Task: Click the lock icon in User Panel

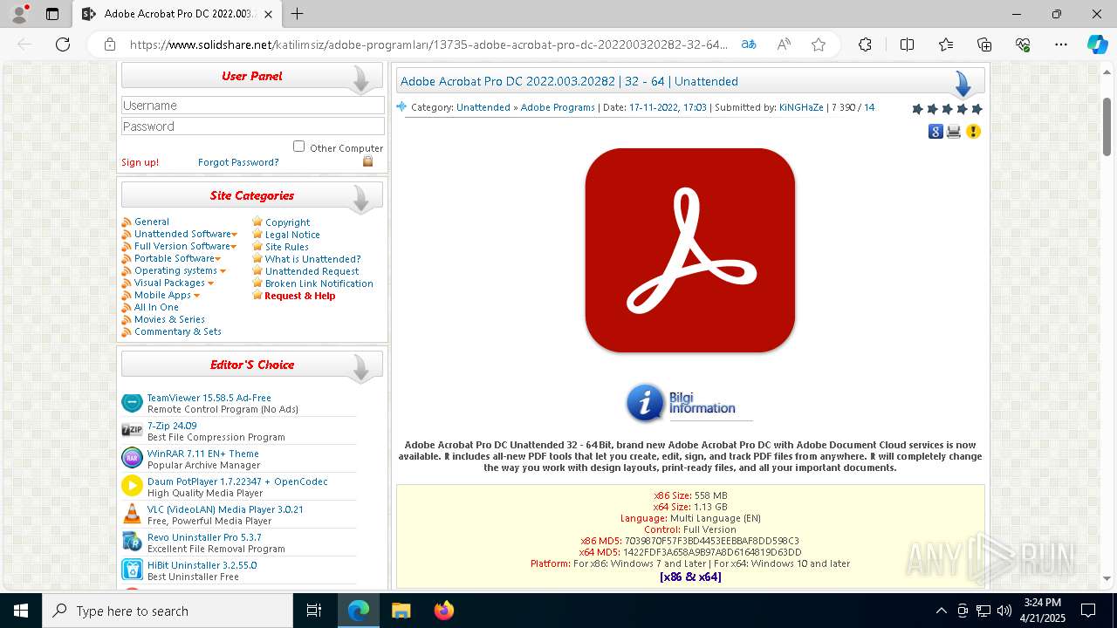Action: [x=367, y=161]
